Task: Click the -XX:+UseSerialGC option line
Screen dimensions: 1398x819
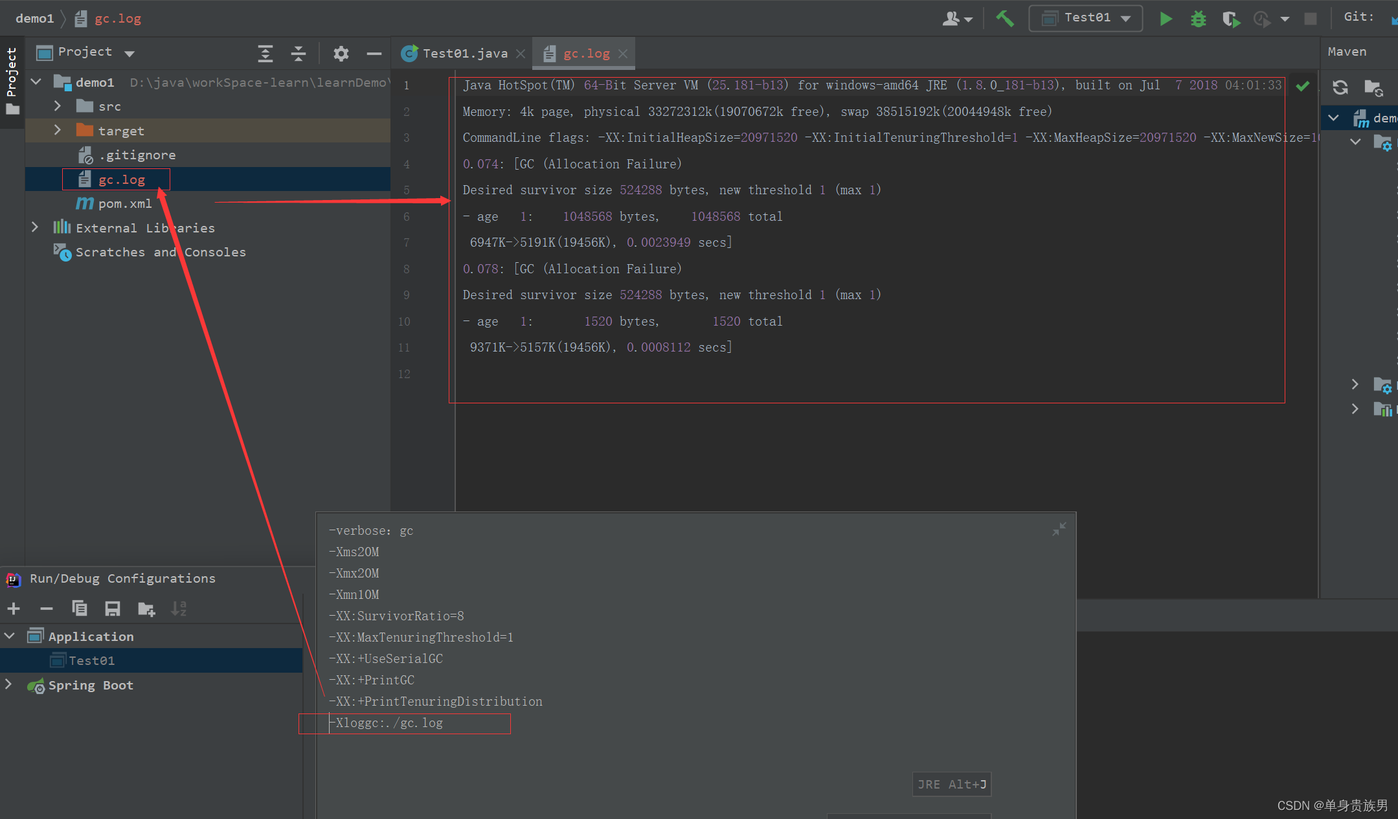Action: [386, 658]
